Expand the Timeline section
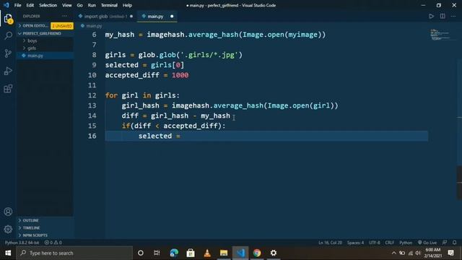The image size is (462, 260). tap(31, 228)
